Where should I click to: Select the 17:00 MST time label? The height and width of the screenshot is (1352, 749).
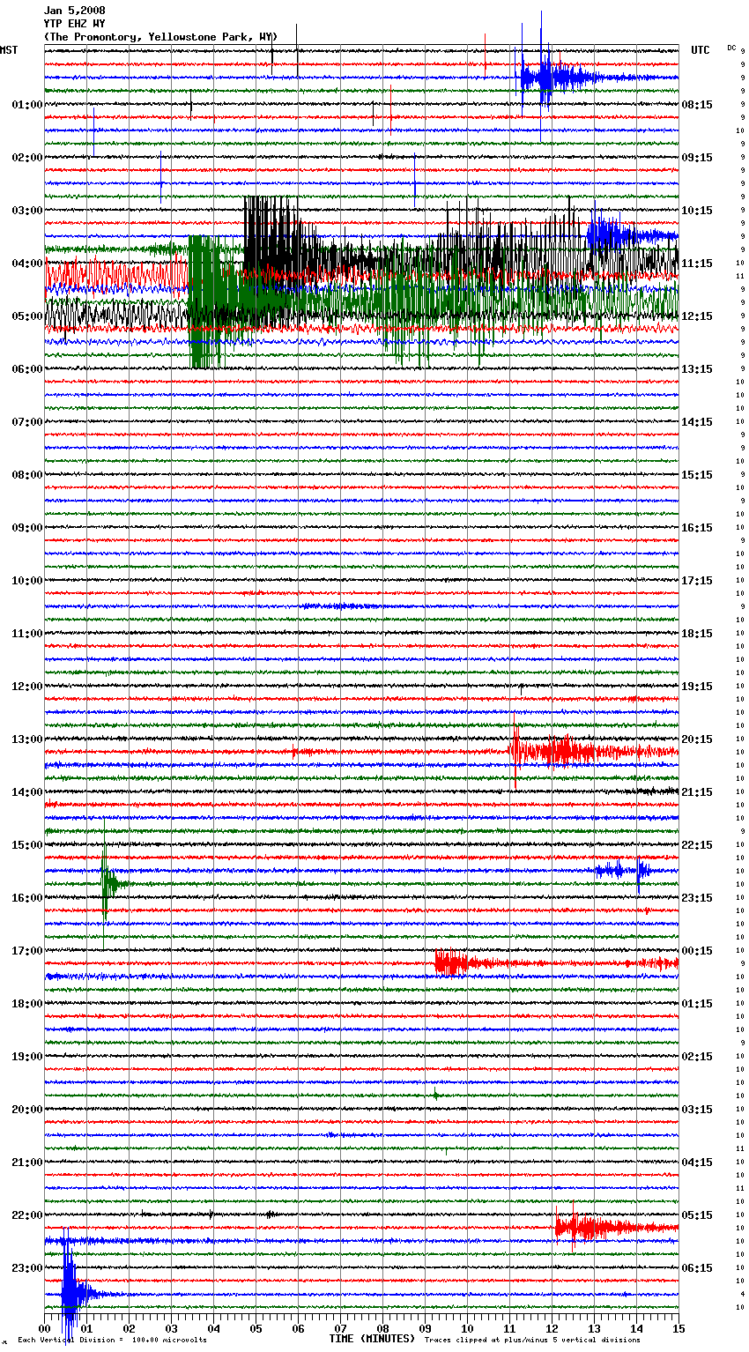coord(27,951)
